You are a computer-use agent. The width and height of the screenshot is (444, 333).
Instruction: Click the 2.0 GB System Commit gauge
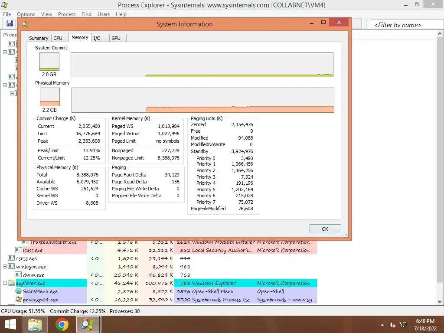click(x=49, y=62)
